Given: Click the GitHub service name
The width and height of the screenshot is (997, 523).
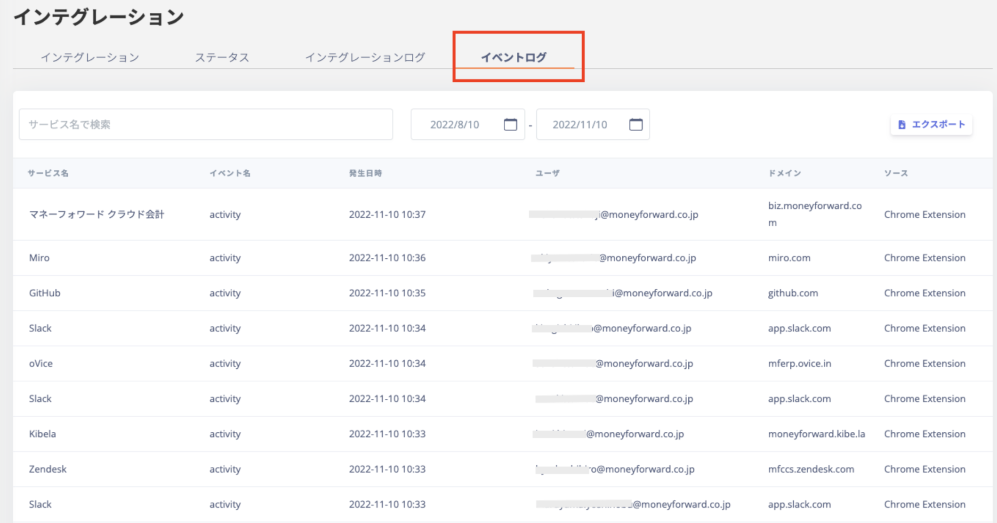Looking at the screenshot, I should coord(45,293).
